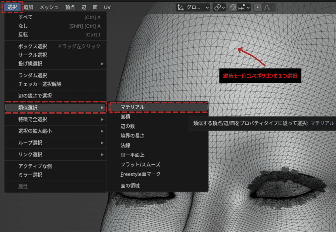Expand the 投げ縄選択 submenu

coord(55,64)
